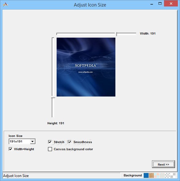180x181 pixels.
Task: Click the Height slider handle
Action: point(53,97)
